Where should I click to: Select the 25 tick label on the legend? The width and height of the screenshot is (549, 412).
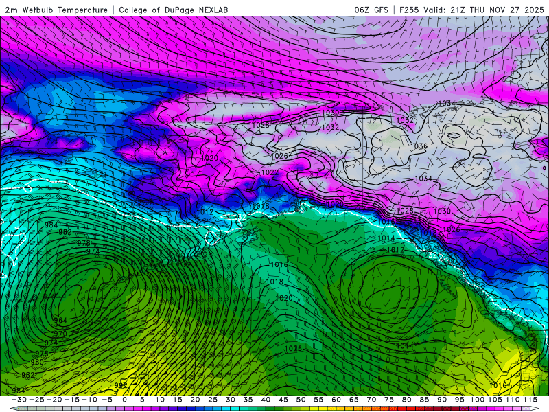click(213, 400)
